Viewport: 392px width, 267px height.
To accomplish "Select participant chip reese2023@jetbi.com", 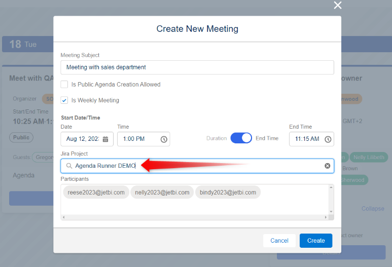I will pos(96,193).
